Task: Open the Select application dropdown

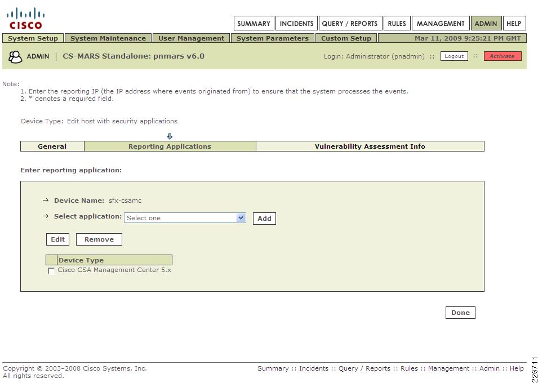Action: click(x=185, y=218)
